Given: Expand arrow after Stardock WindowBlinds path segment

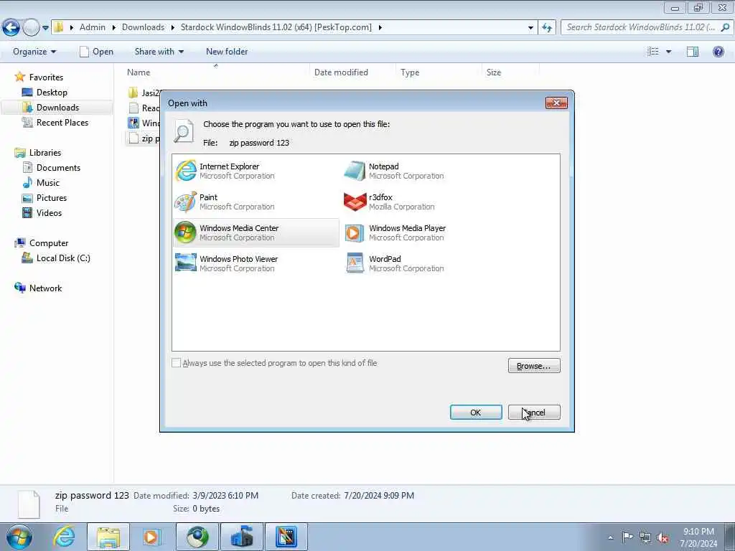Looking at the screenshot, I should coord(380,27).
